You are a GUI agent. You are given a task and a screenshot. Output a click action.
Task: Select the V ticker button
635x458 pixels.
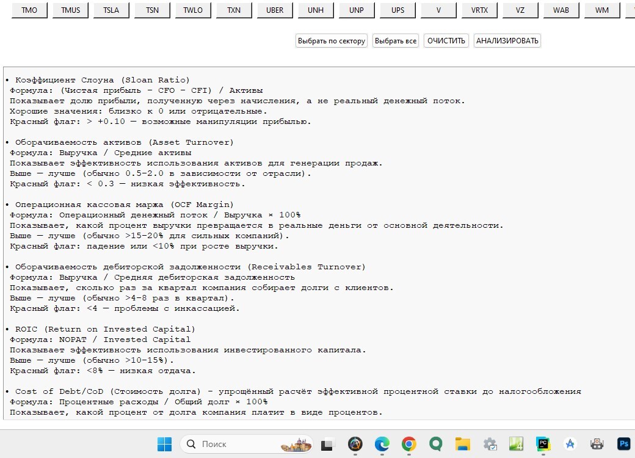(438, 10)
